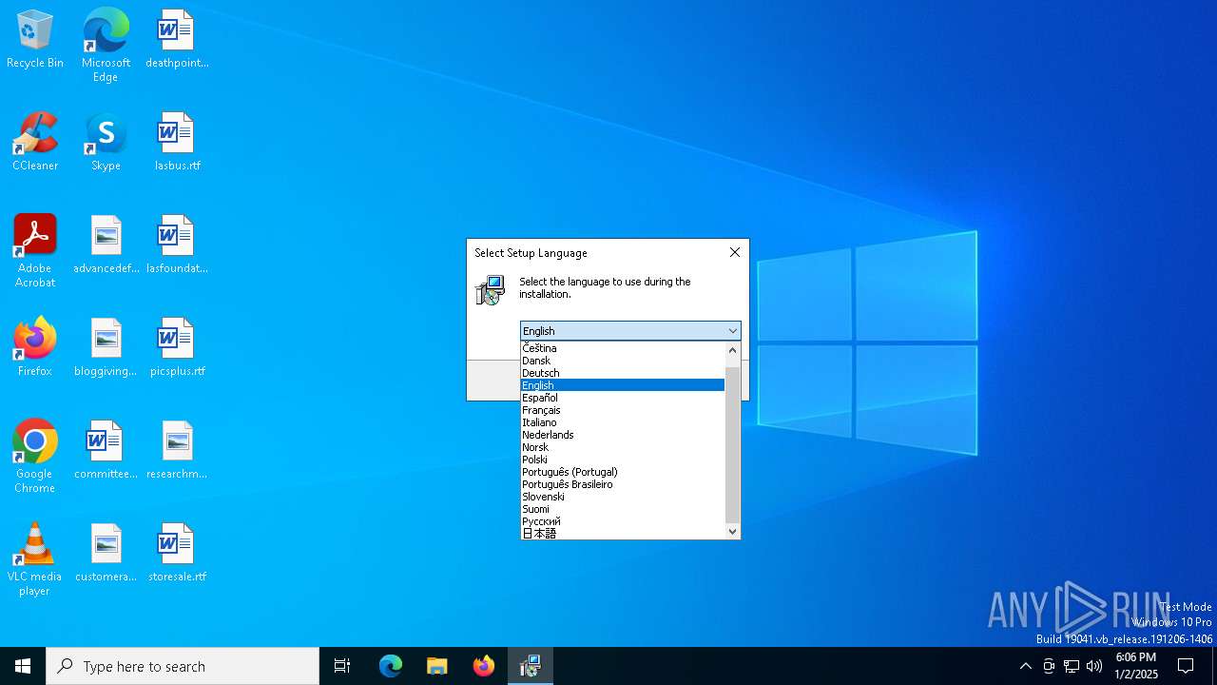Screen dimensions: 1217x685
Task: Launch Firefox from the taskbar
Action: pyautogui.click(x=484, y=666)
